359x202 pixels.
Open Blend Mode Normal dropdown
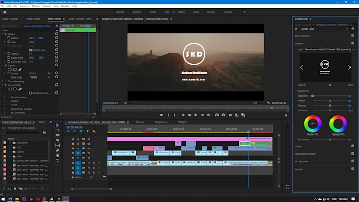point(40,78)
